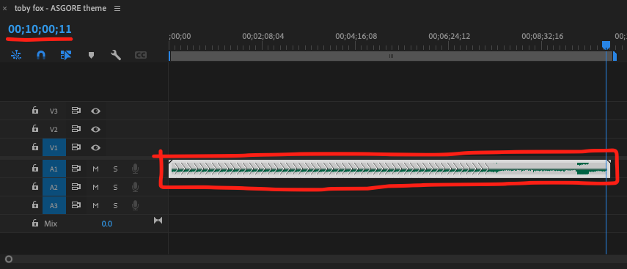Click the work area bar right end handle

(x=615, y=56)
